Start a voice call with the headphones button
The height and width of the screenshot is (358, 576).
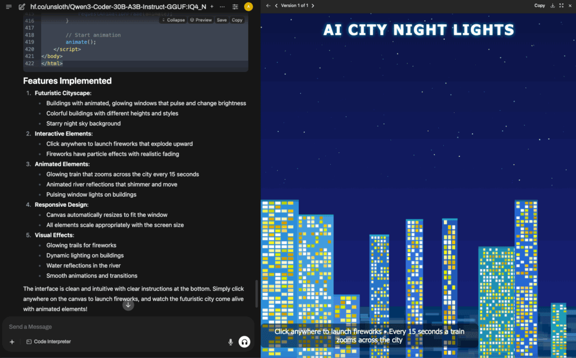pos(244,342)
